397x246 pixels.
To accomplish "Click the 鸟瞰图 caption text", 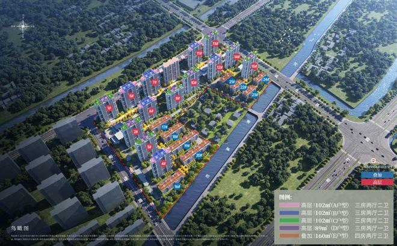I will pos(20,229).
